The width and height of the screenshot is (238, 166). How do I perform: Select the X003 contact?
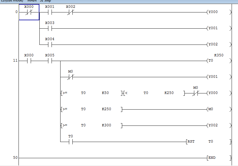tap(50, 28)
